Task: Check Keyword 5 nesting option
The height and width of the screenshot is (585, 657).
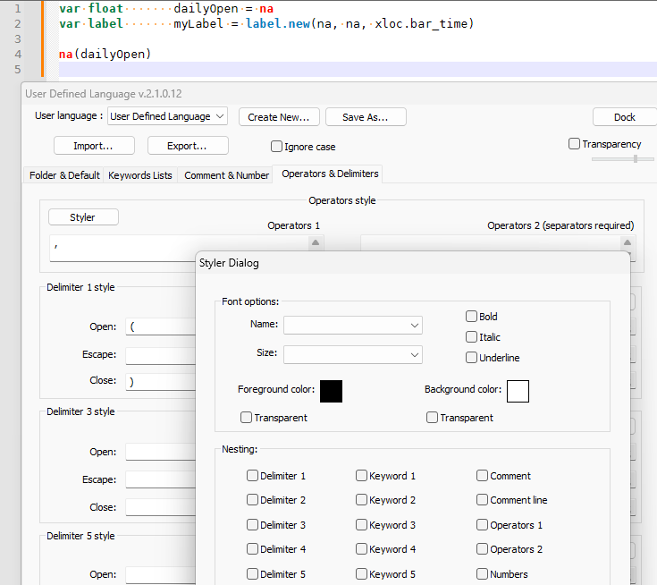Action: pos(361,573)
